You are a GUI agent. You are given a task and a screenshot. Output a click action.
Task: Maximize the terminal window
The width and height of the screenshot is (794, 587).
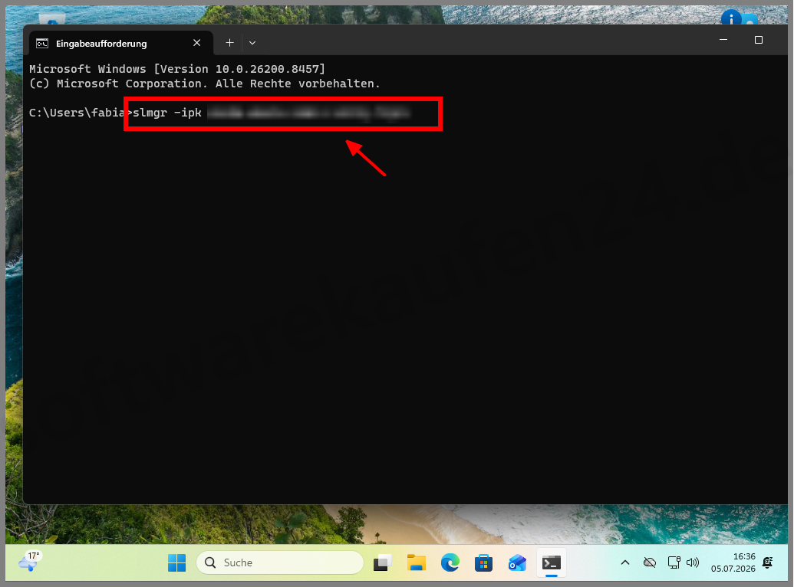(x=758, y=40)
